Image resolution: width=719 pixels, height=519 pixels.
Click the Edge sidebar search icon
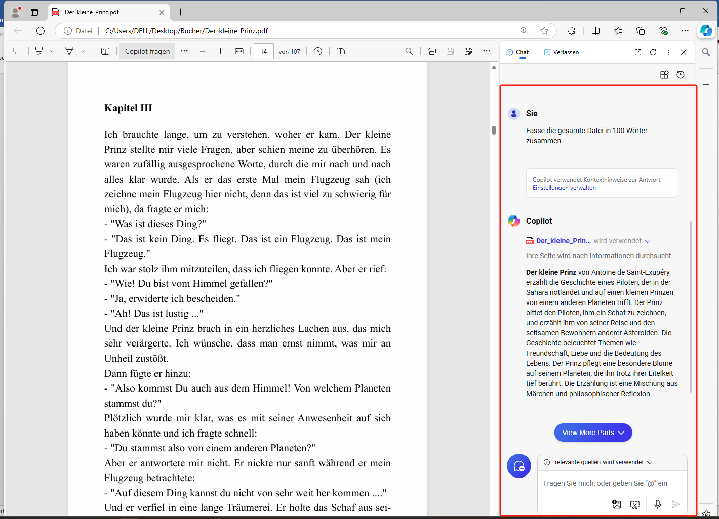(706, 52)
